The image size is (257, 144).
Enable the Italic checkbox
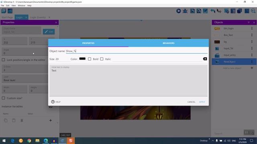102,59
